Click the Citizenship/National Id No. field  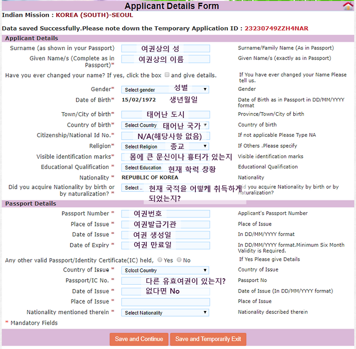point(165,135)
